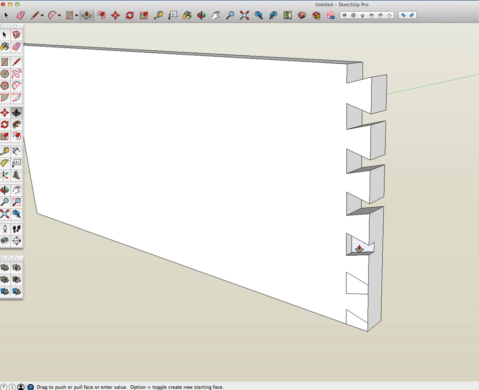Switch to Front view house icon
The height and width of the screenshot is (390, 479).
(x=363, y=15)
